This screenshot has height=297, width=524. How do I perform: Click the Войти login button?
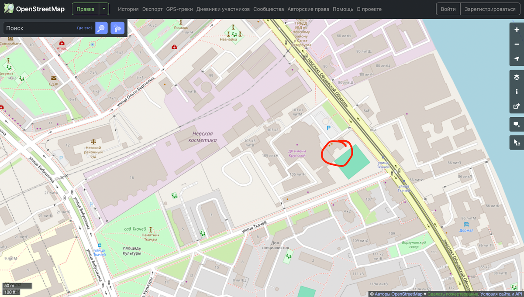pos(448,9)
